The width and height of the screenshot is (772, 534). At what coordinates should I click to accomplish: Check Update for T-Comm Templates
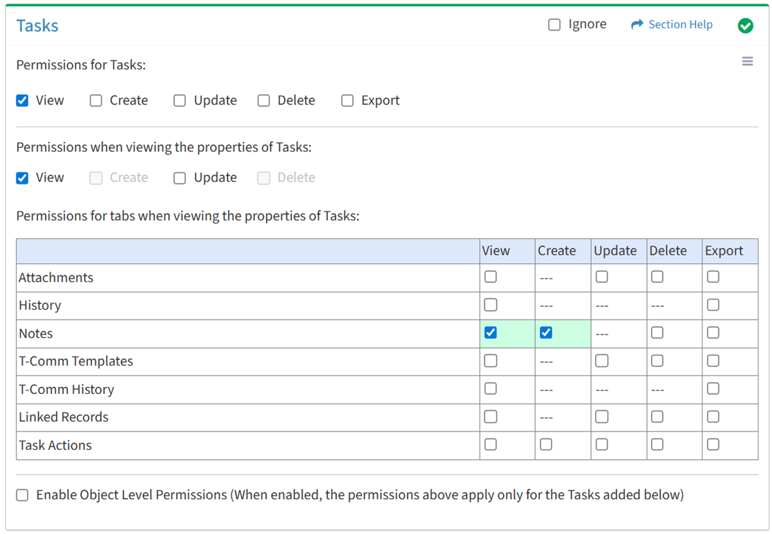[602, 361]
